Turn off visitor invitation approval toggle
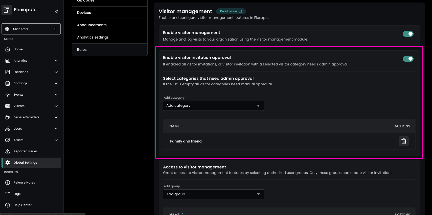The height and width of the screenshot is (215, 432). click(408, 59)
